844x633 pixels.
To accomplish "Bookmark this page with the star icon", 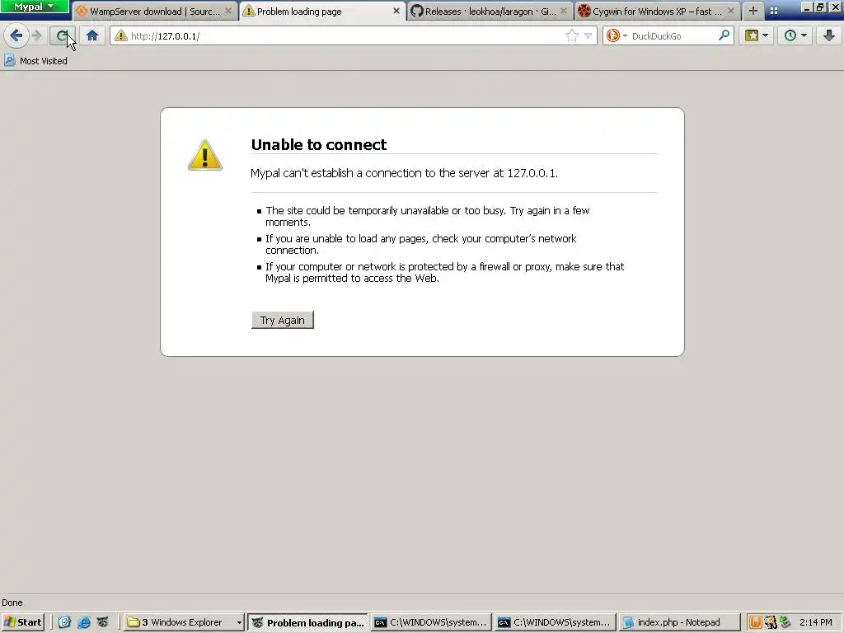I will 572,36.
